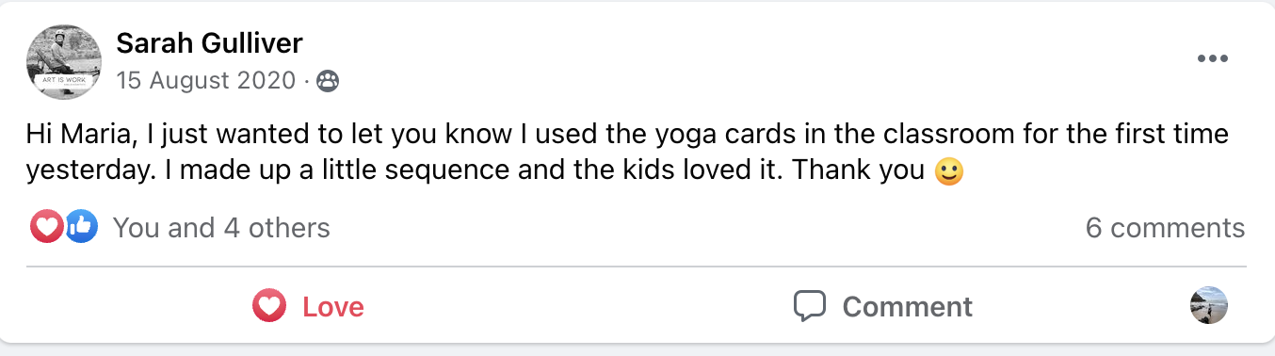The width and height of the screenshot is (1275, 356).
Task: Select the Comment button label
Action: click(x=907, y=307)
